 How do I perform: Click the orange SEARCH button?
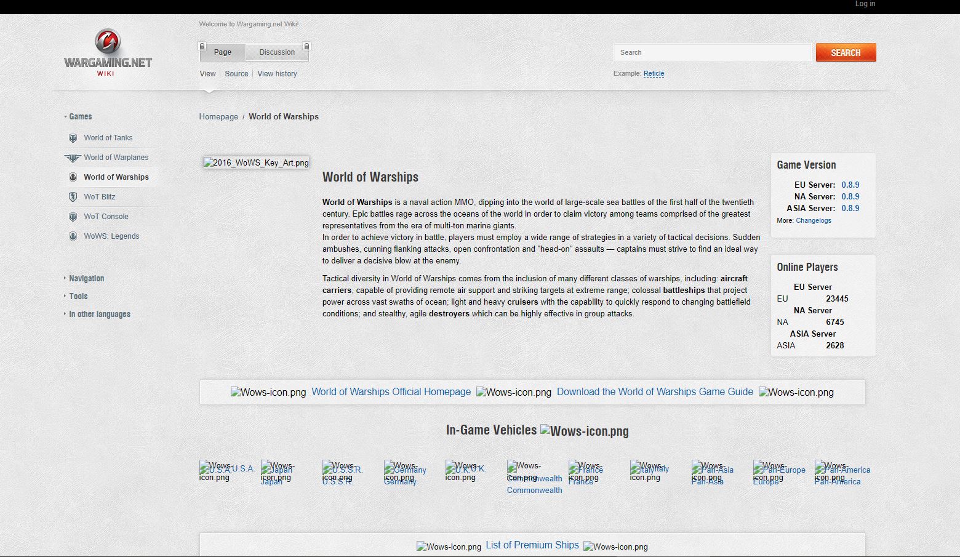pyautogui.click(x=846, y=52)
